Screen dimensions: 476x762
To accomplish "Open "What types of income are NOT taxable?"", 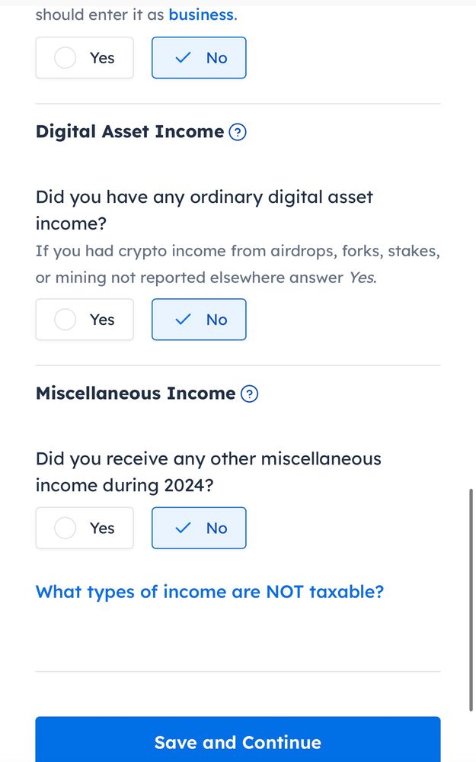I will click(209, 592).
